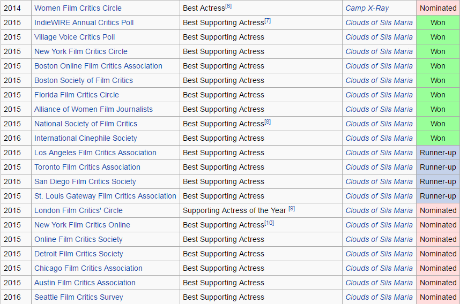Open International Cinephile Society link
Image resolution: width=460 pixels, height=304 pixels.
pos(86,138)
